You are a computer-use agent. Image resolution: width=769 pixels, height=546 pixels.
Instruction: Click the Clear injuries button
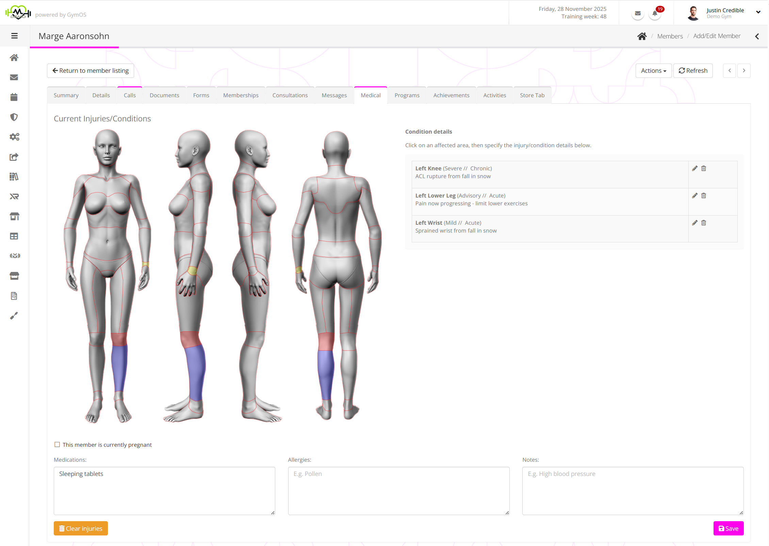click(x=81, y=528)
